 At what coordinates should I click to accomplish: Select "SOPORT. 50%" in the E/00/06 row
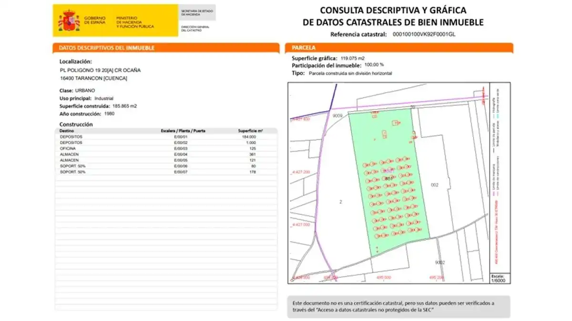click(x=72, y=166)
